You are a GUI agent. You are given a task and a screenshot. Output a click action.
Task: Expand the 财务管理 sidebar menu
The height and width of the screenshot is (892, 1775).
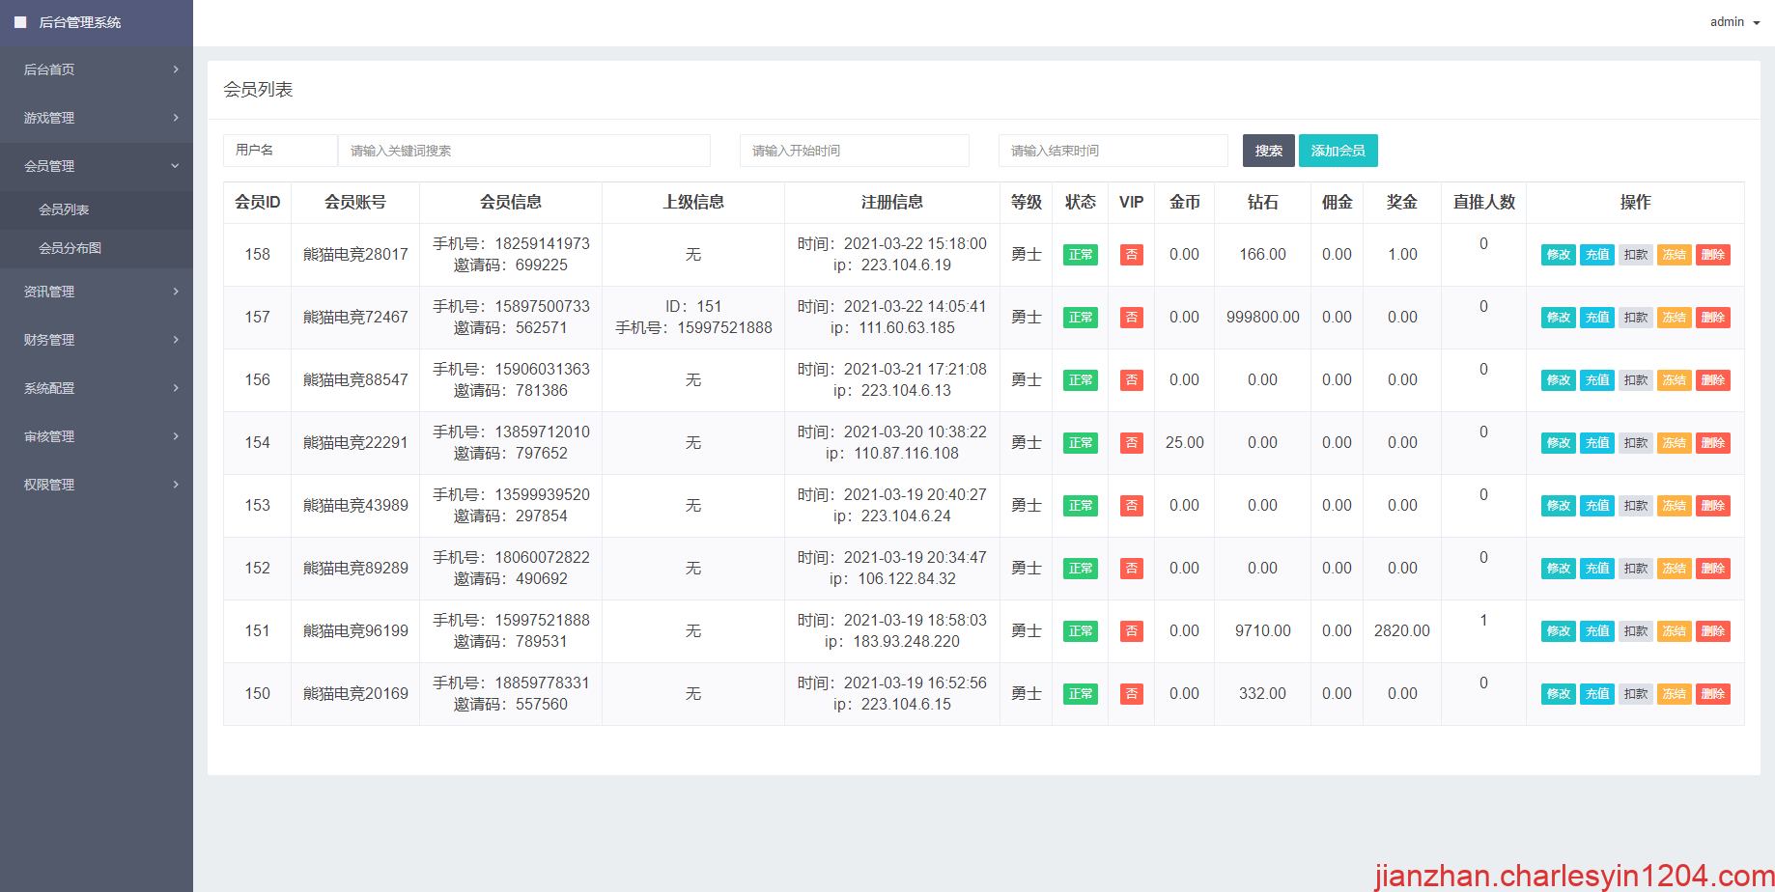[97, 340]
